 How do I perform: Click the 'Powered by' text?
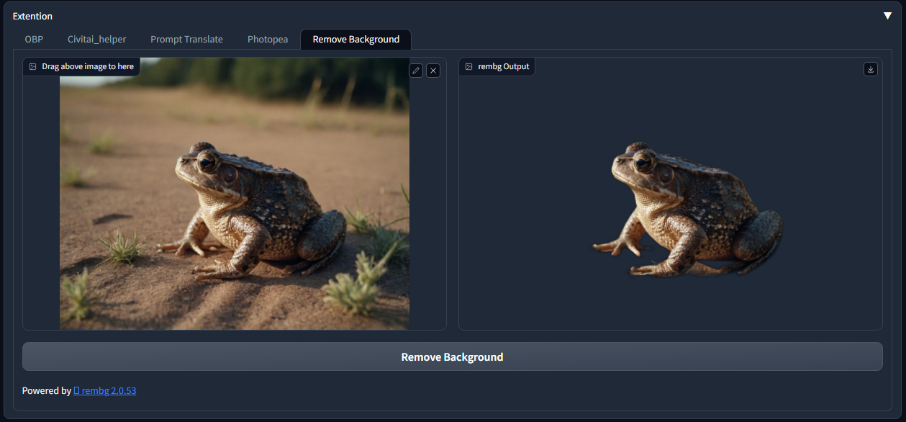pyautogui.click(x=47, y=390)
